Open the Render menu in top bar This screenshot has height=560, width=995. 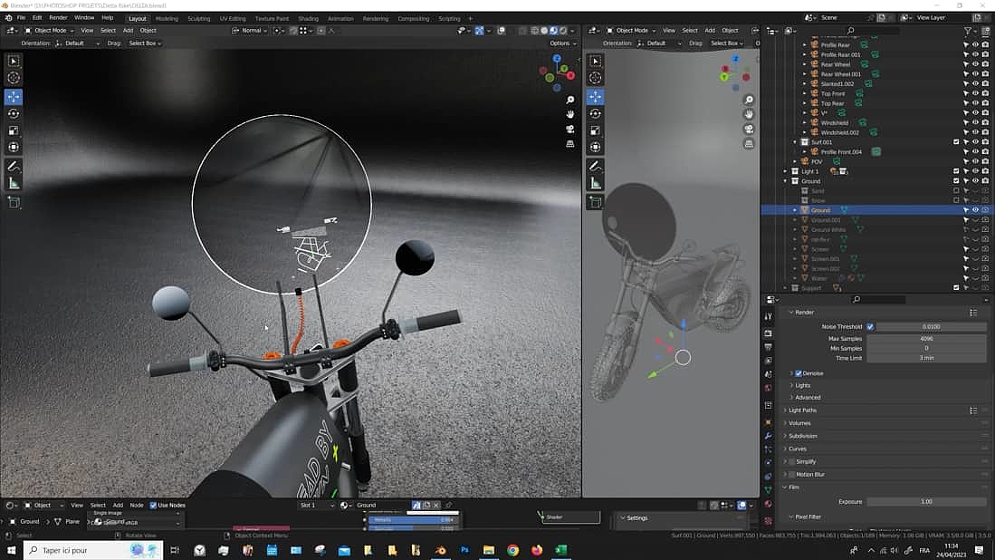(58, 18)
